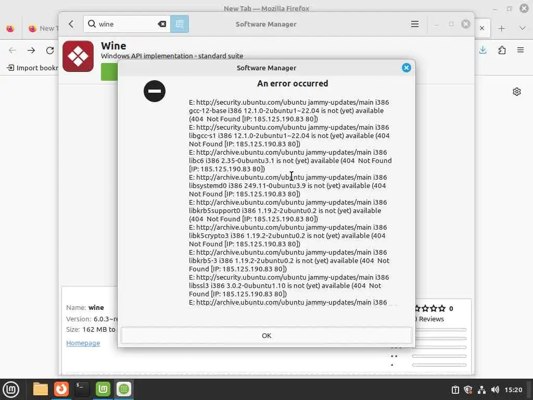Open Software Manager hamburger menu

[415, 24]
